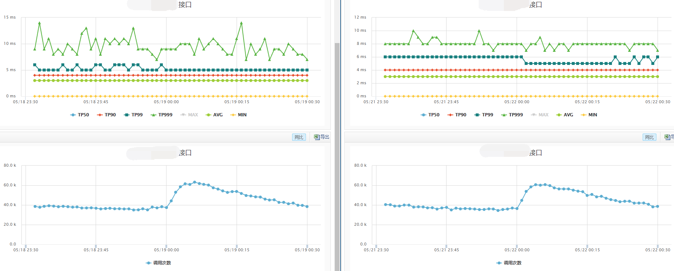Click 6 ms axis label on right latency chart
Image resolution: width=674 pixels, height=271 pixels.
(361, 57)
